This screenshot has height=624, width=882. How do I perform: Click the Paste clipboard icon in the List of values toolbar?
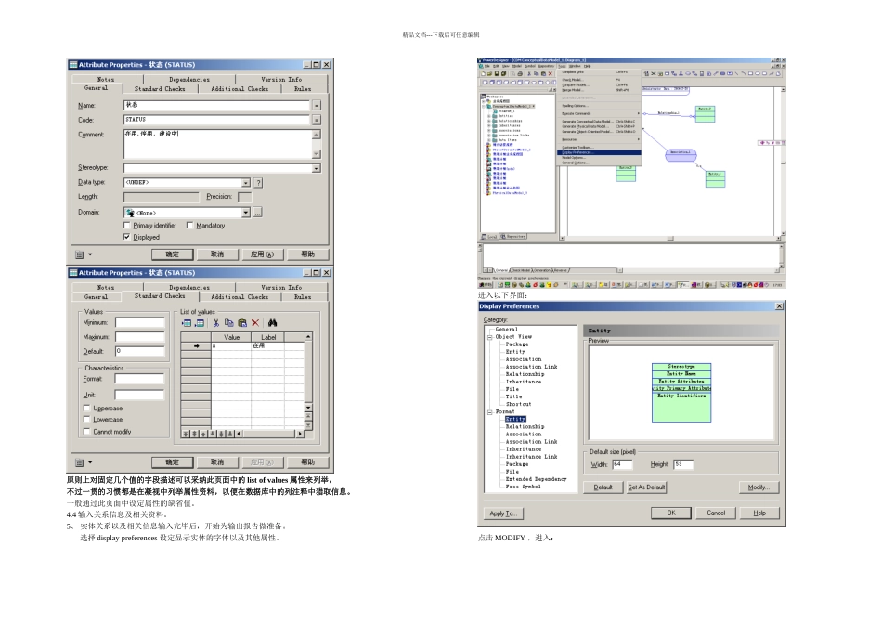(x=242, y=323)
